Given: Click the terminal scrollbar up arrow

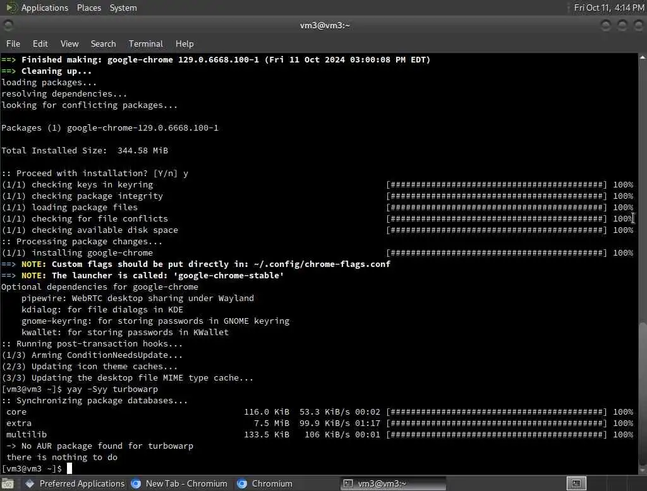Looking at the screenshot, I should 643,57.
